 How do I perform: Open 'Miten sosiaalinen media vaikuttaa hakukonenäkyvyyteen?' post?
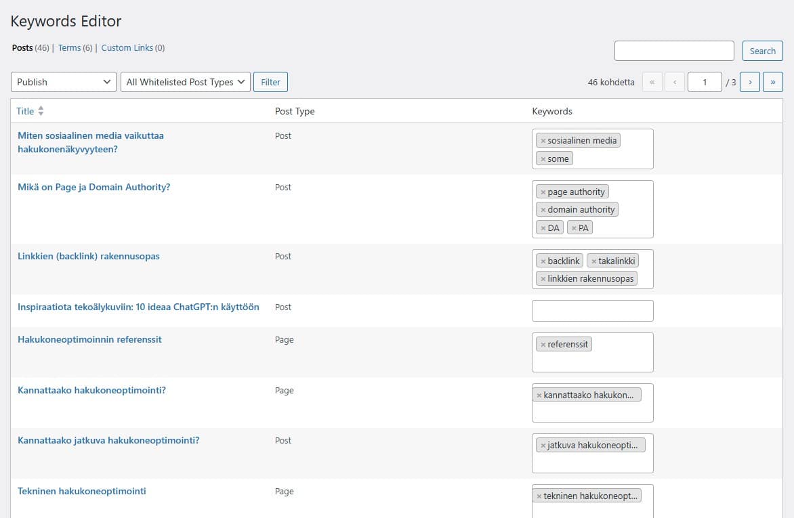(x=91, y=142)
